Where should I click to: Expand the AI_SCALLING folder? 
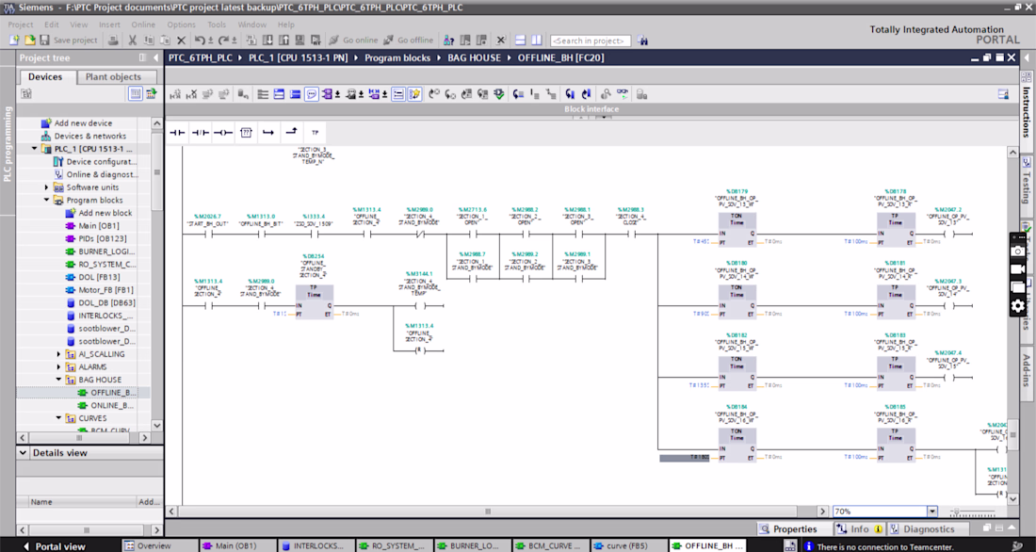(x=58, y=354)
